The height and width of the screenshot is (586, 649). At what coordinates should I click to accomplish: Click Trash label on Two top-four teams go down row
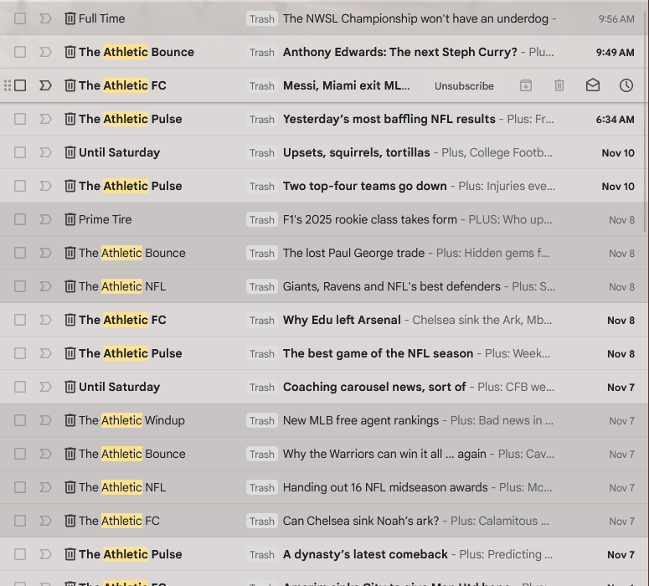point(261,186)
